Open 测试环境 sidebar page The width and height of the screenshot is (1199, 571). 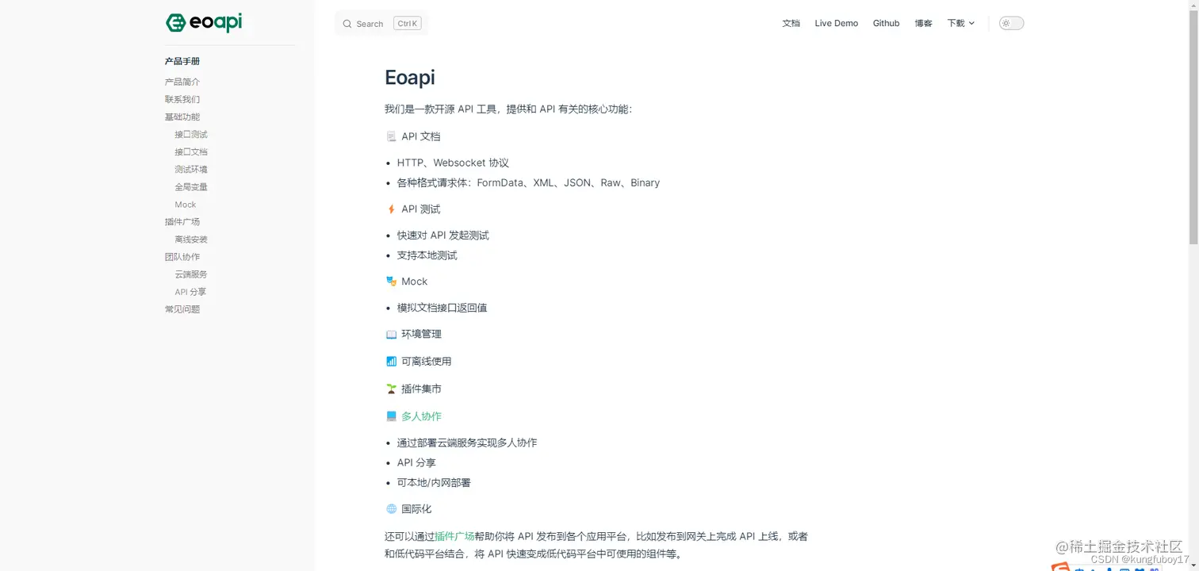[x=191, y=169]
